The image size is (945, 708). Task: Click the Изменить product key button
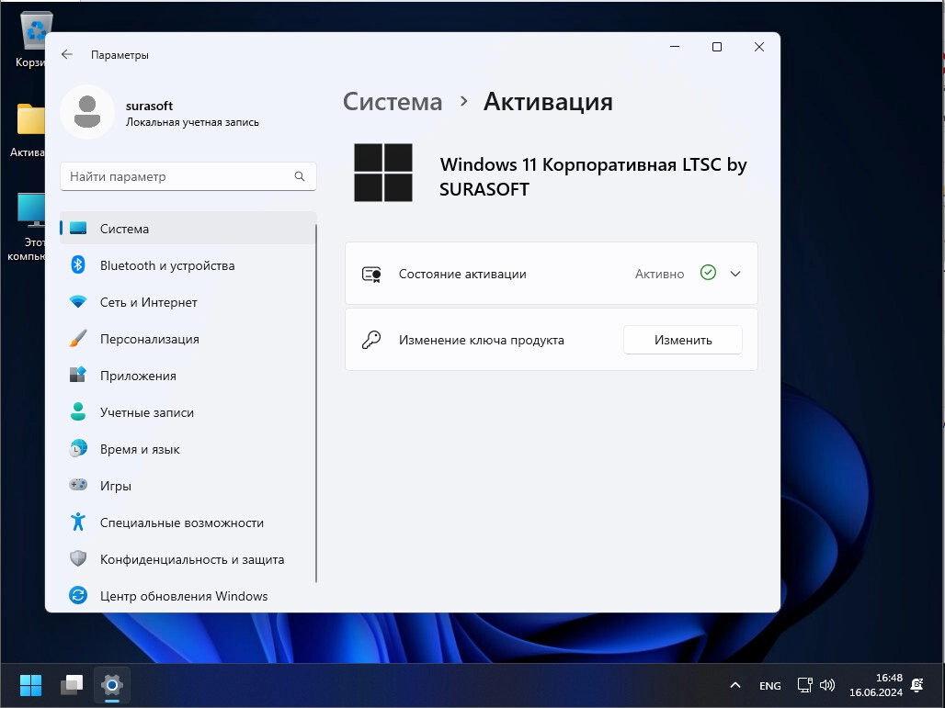coord(683,340)
